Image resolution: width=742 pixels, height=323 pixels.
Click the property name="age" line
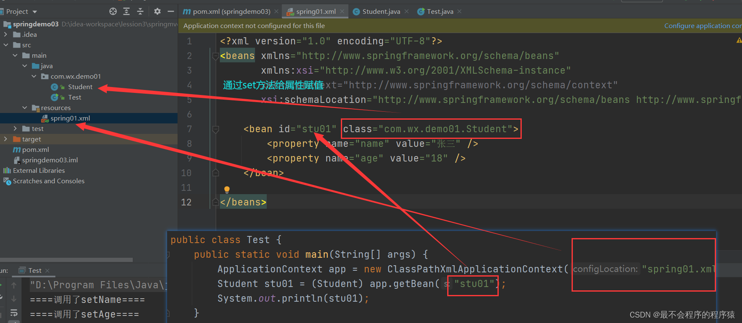(x=366, y=159)
